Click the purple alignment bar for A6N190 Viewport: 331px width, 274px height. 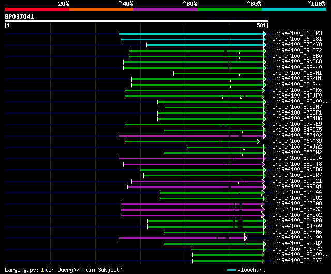182,238
